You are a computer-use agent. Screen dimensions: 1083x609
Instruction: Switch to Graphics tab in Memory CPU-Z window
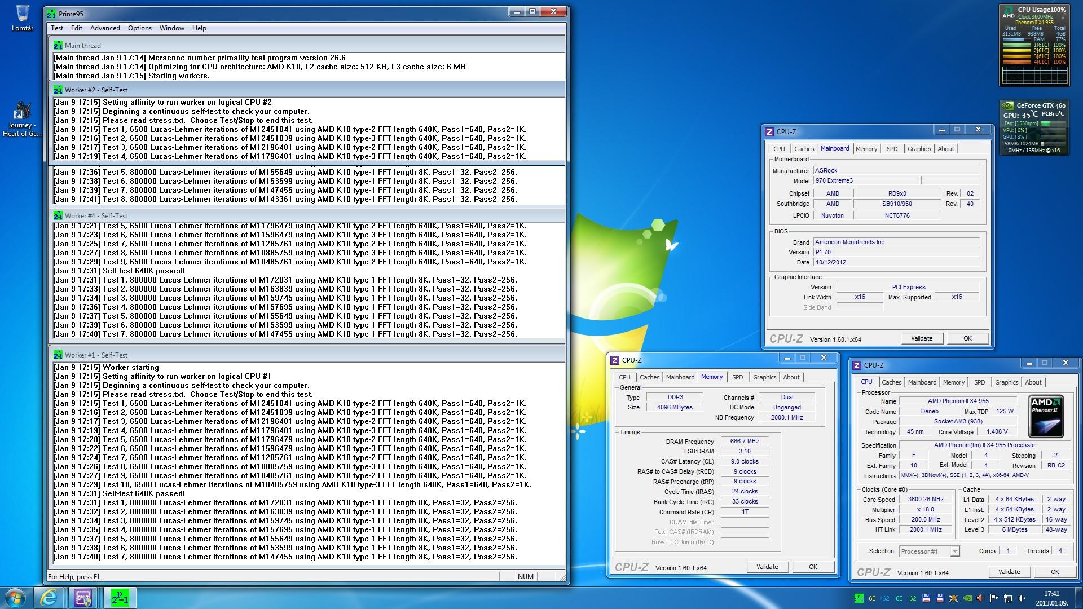tap(764, 377)
